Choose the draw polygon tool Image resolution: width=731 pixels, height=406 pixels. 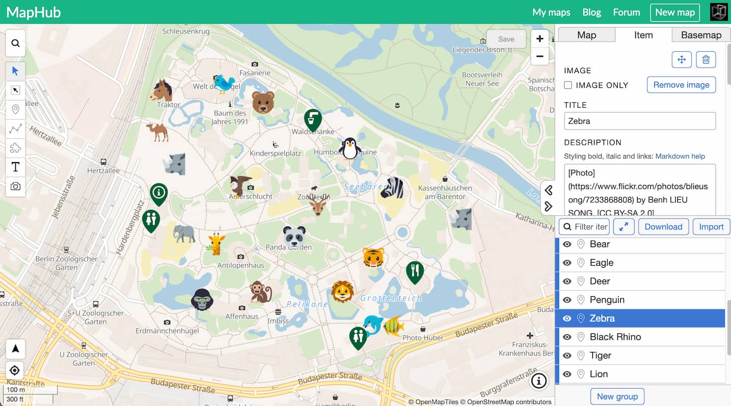click(x=16, y=148)
